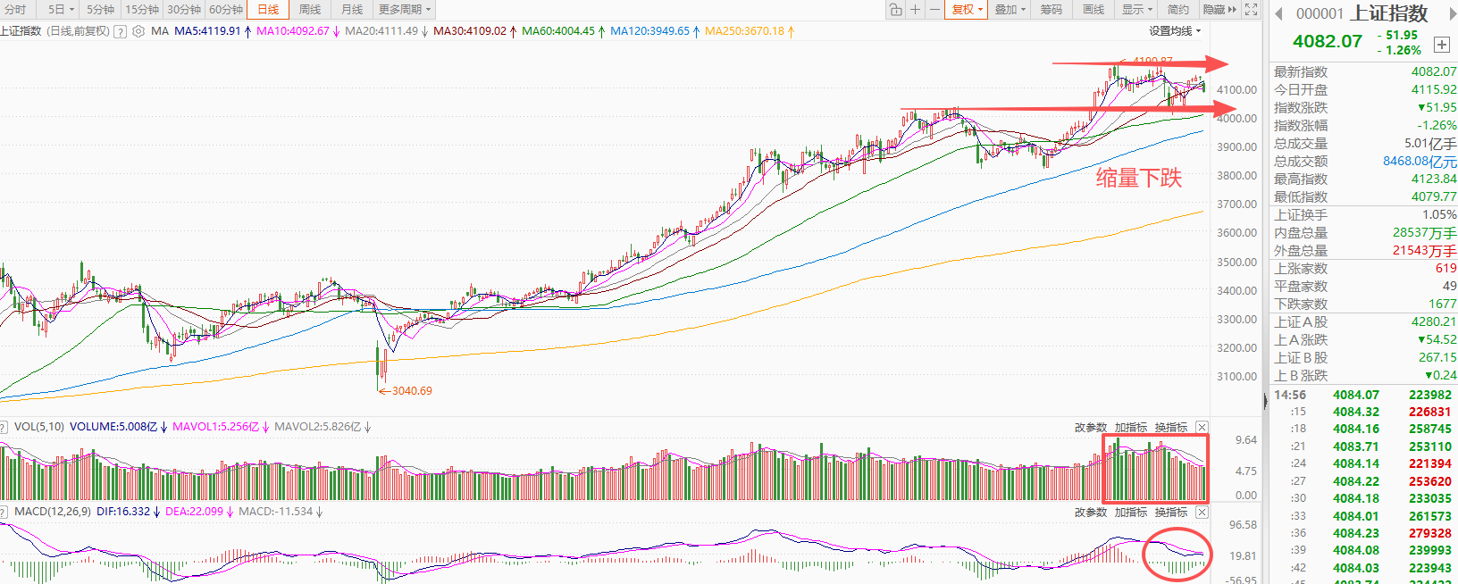The image size is (1458, 584).
Task: Expand the 更多周期 dropdown
Action: [x=405, y=10]
